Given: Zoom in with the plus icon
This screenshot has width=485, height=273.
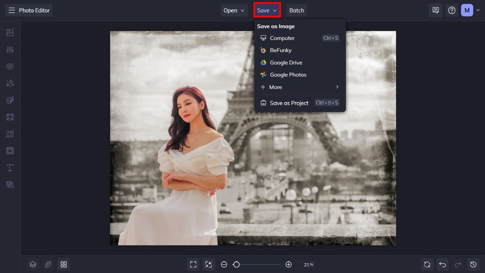Looking at the screenshot, I should [x=289, y=264].
